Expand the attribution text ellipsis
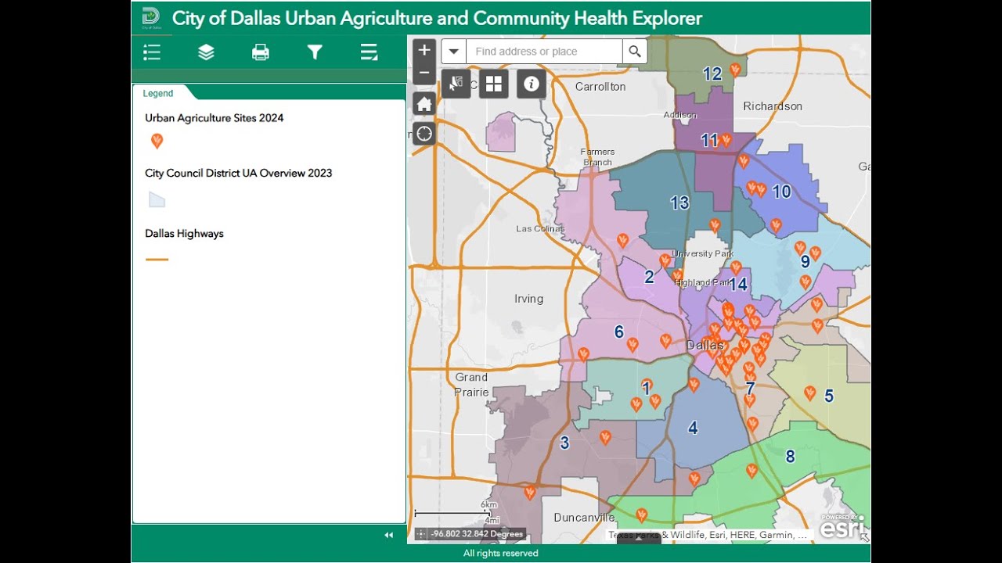Viewport: 1002px width, 563px height. coord(802,535)
